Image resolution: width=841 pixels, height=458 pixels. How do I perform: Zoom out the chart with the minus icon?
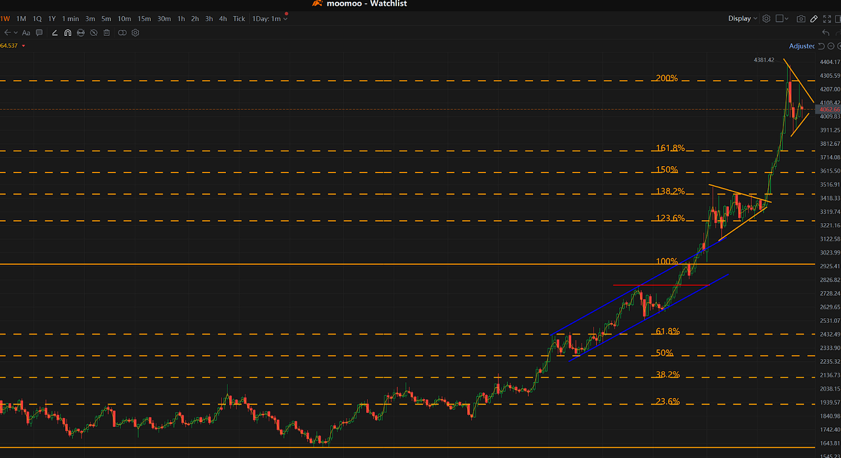[x=831, y=46]
